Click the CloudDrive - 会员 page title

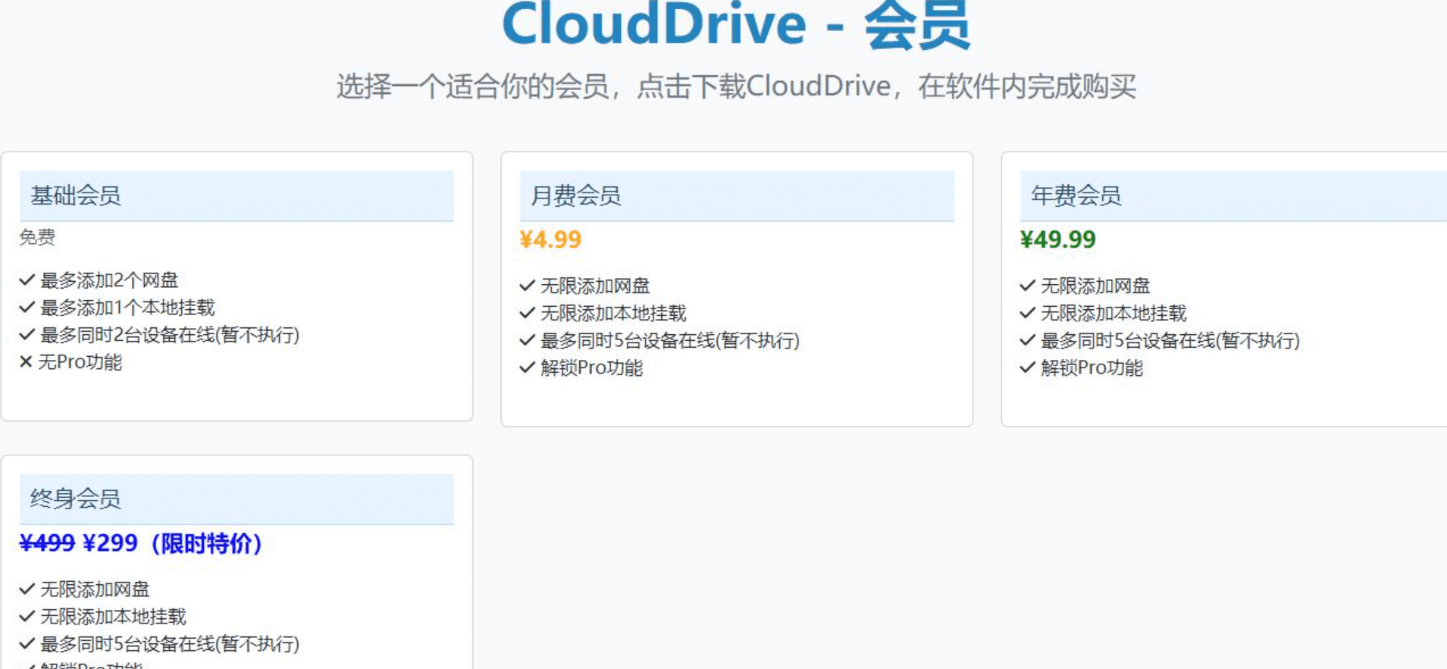click(x=735, y=26)
